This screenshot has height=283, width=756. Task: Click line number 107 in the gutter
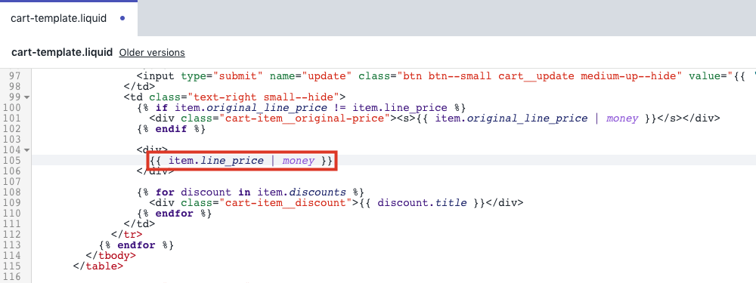(x=12, y=181)
